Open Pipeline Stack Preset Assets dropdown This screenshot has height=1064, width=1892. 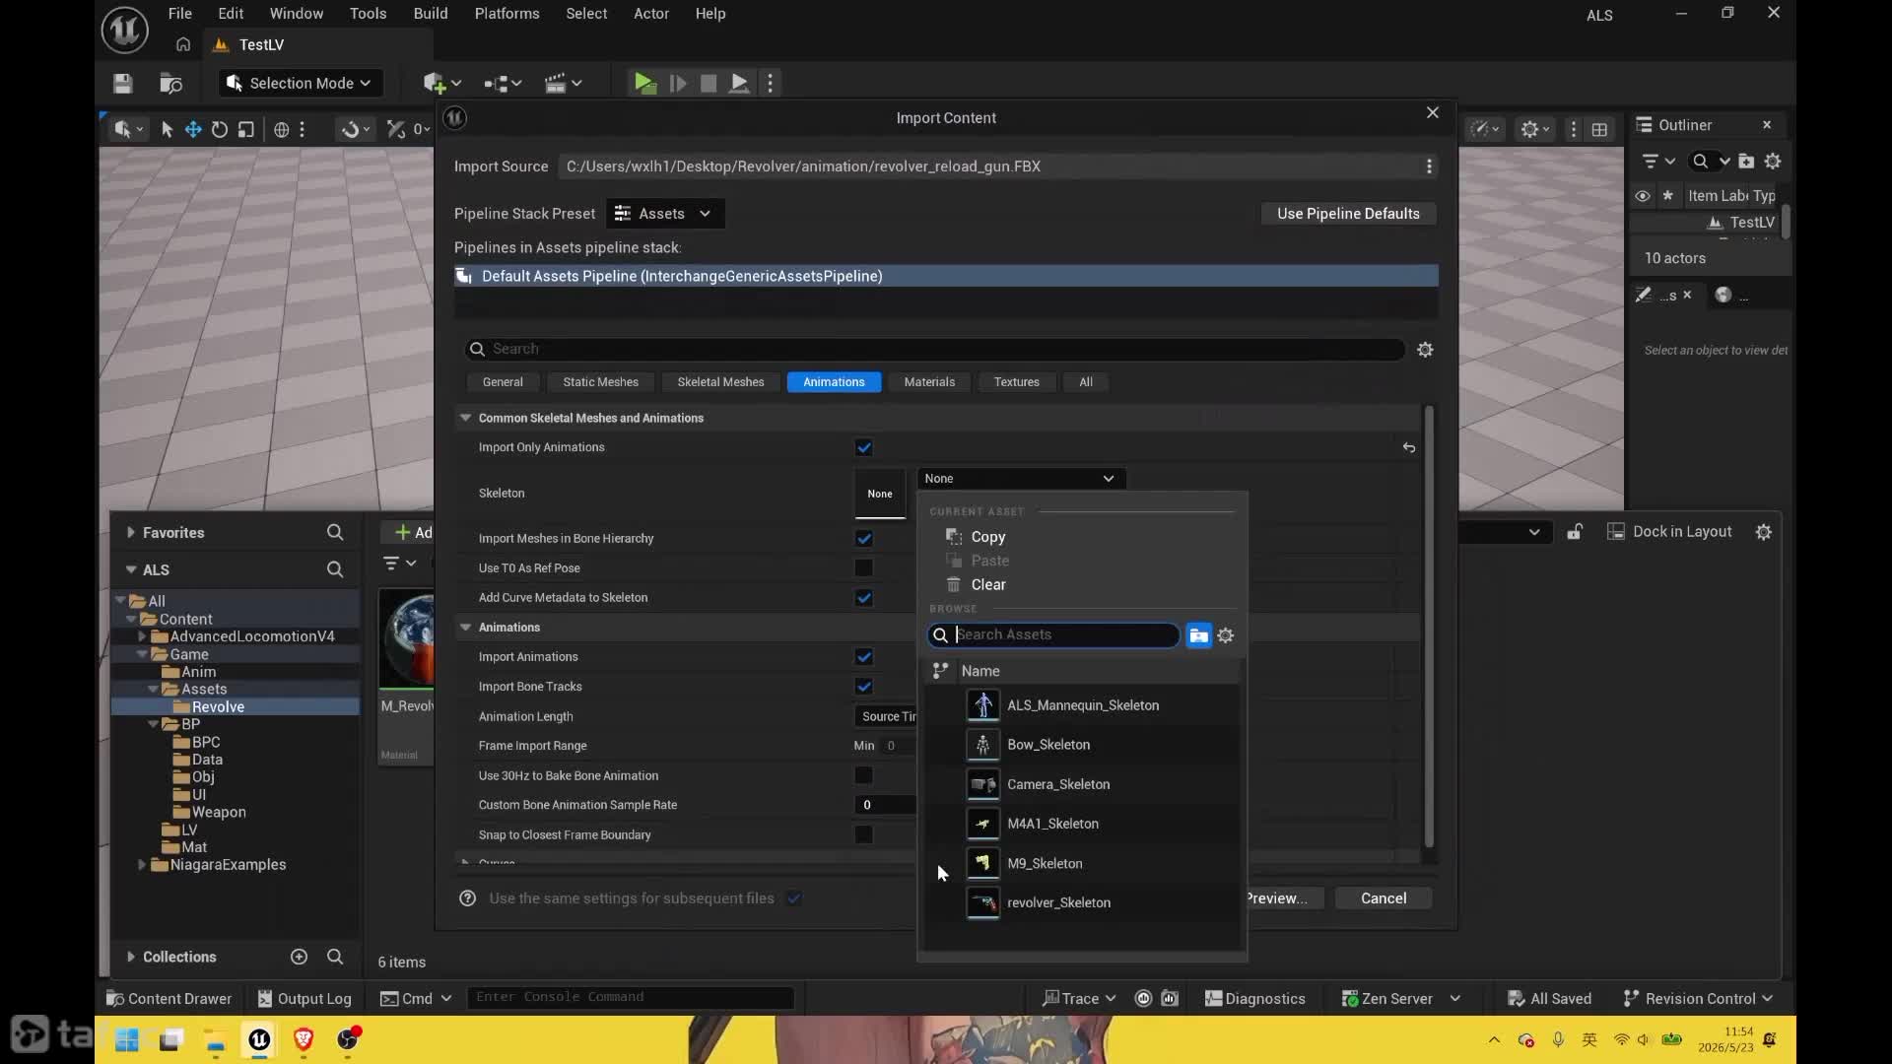(x=664, y=214)
